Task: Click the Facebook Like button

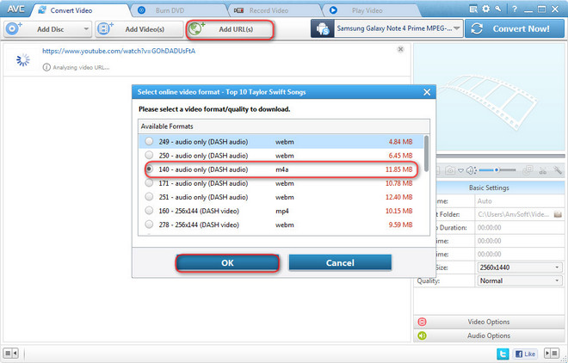Action: 525,354
